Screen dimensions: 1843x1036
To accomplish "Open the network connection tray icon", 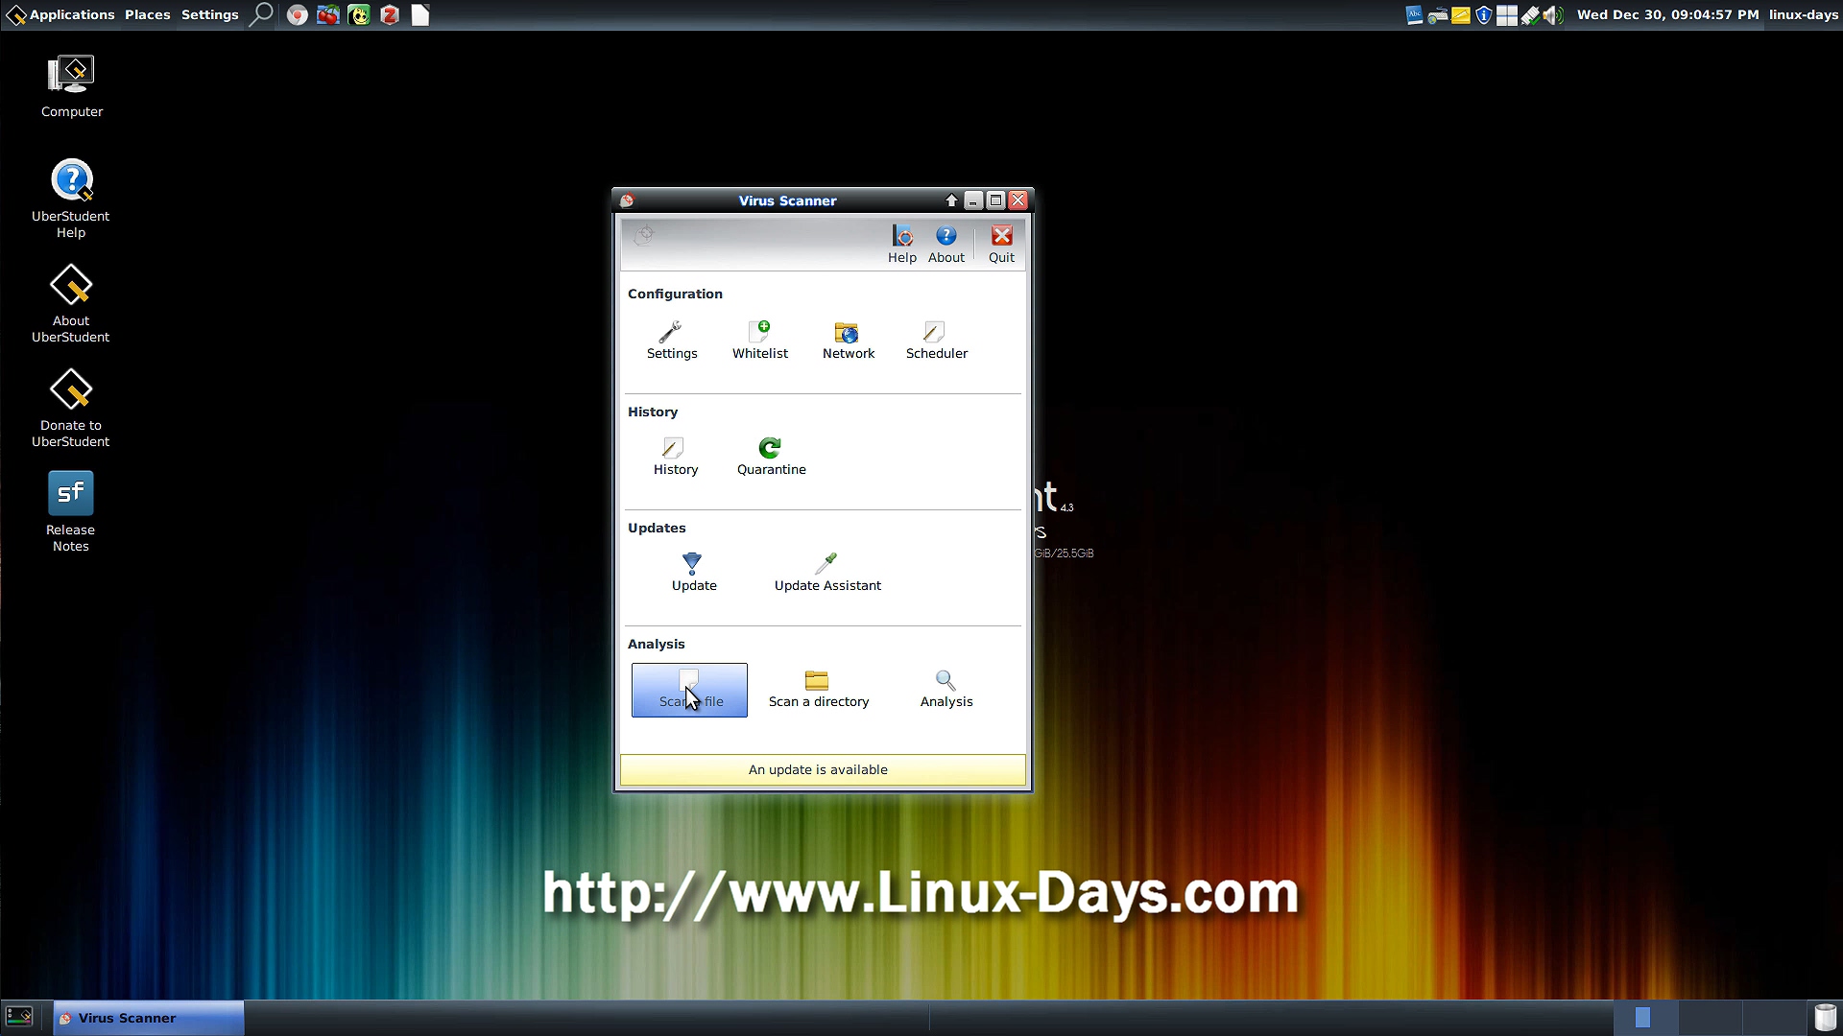I will pyautogui.click(x=1530, y=14).
